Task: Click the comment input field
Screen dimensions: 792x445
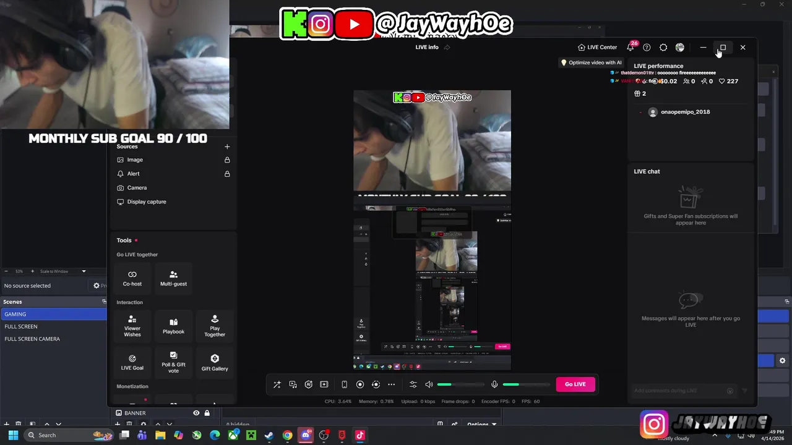Action: pos(683,391)
